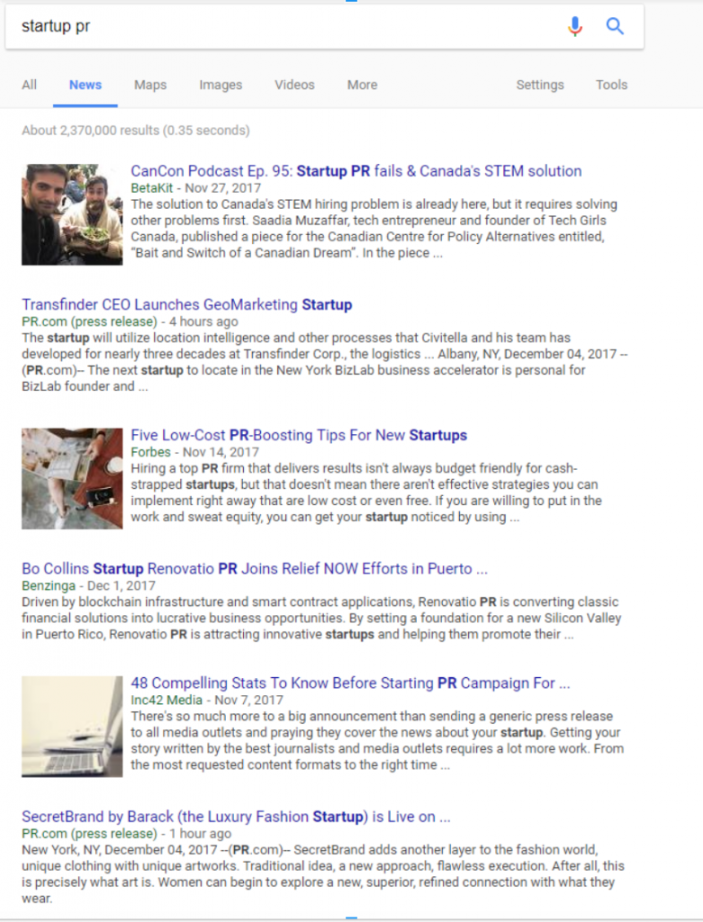Click the Inc42 Media laptop thumbnail
Image resolution: width=703 pixels, height=922 pixels.
(x=72, y=727)
